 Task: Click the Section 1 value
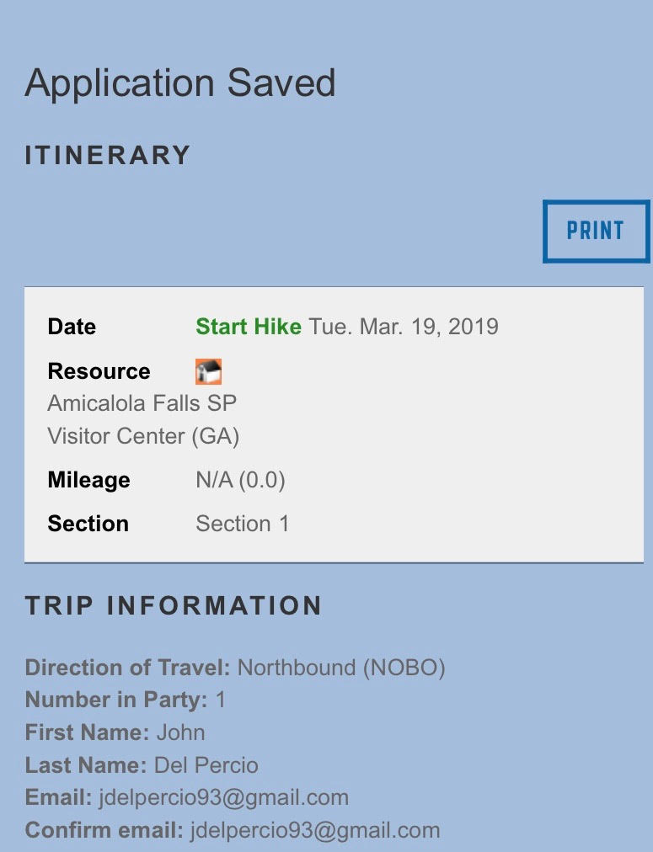[x=242, y=524]
